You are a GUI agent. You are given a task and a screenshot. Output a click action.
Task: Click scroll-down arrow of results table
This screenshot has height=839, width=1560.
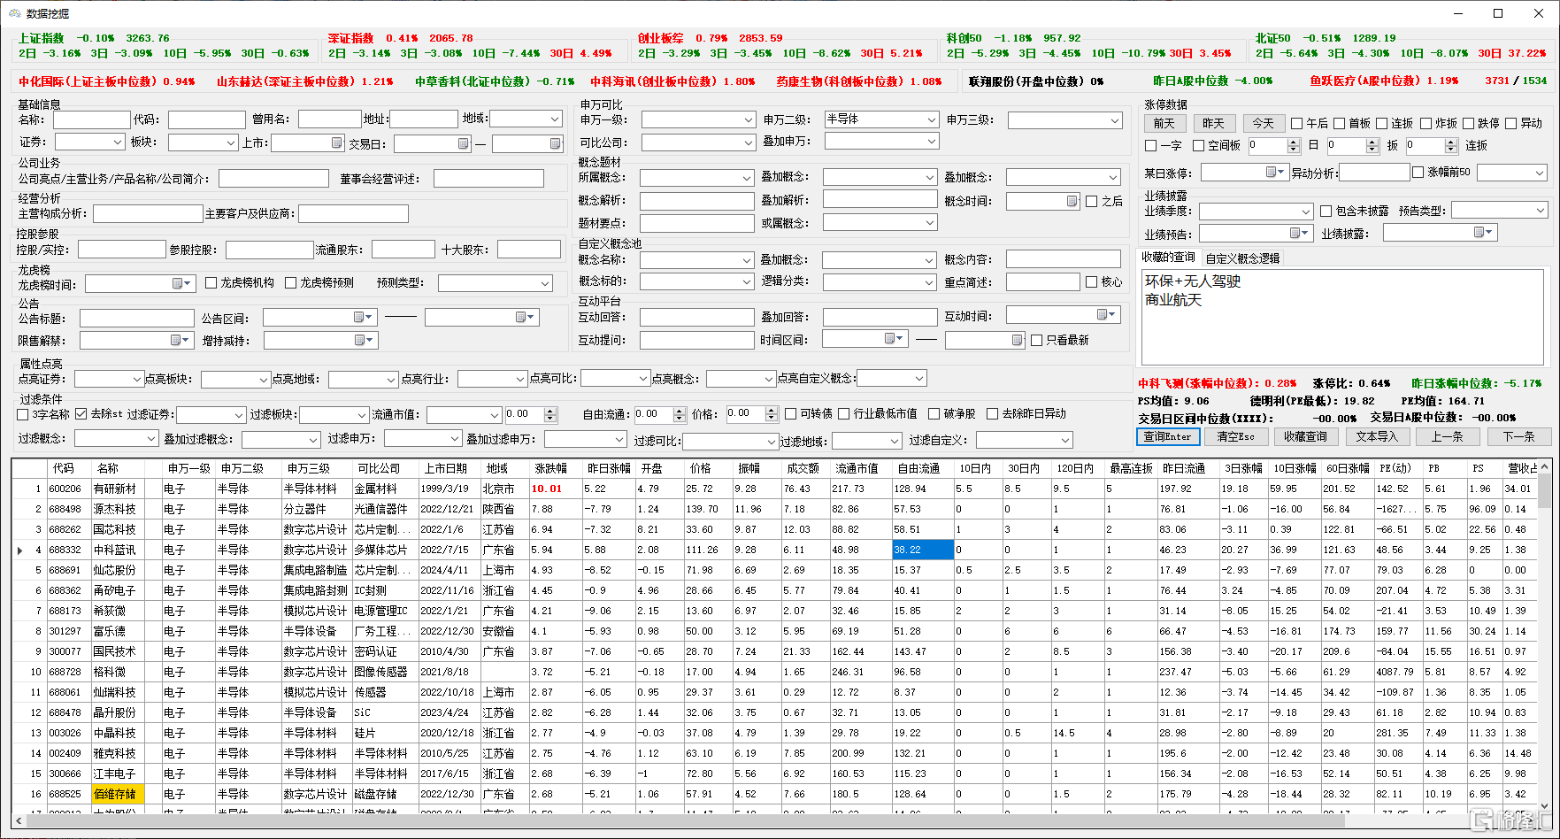point(1544,807)
